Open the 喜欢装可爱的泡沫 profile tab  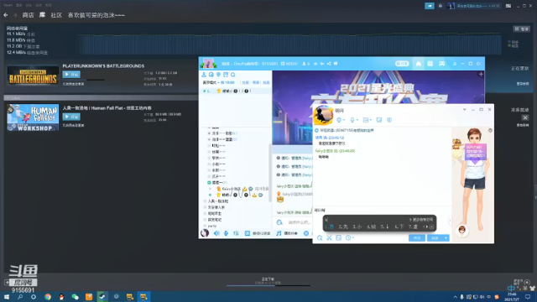click(96, 15)
